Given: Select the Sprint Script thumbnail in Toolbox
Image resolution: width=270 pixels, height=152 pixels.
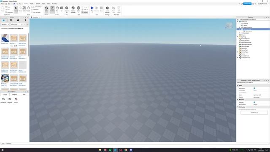Looking at the screenshot, I should click(5, 52).
